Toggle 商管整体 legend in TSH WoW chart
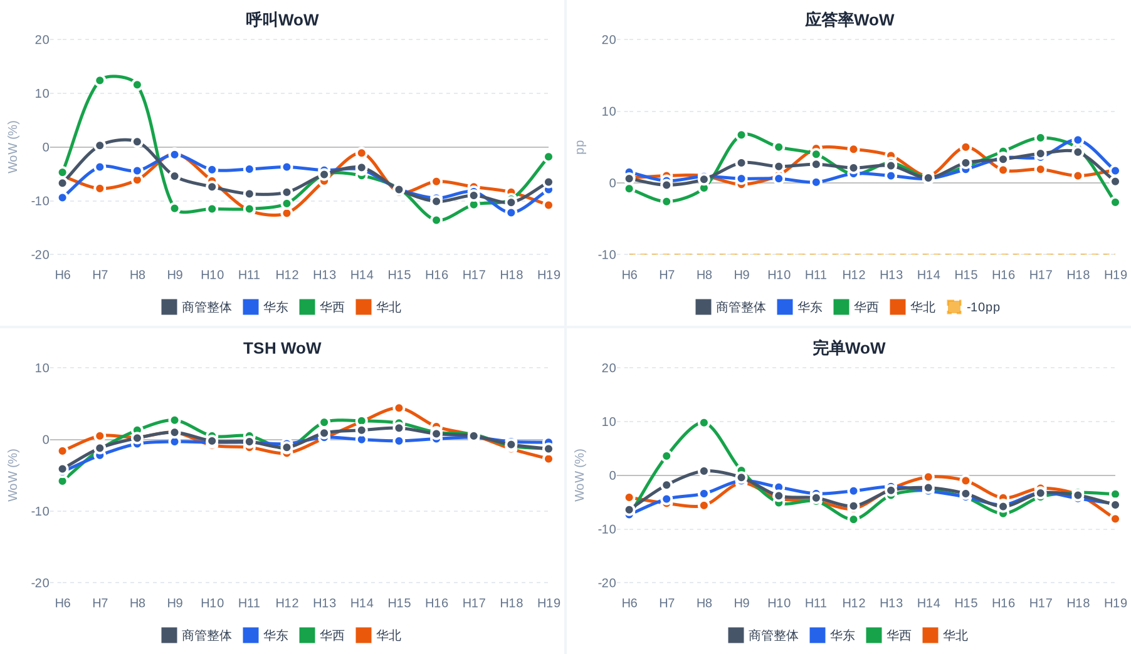This screenshot has height=654, width=1131. (x=197, y=635)
